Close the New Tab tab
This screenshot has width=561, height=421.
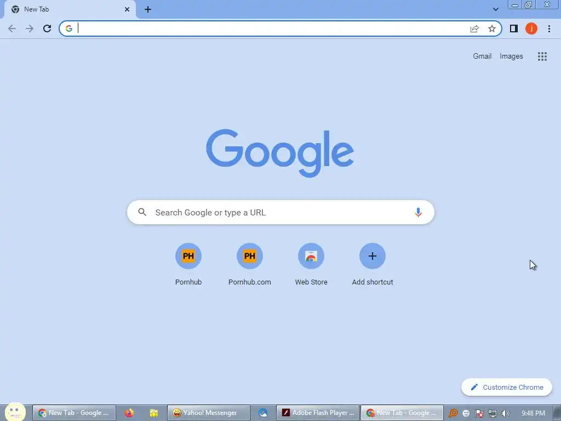127,9
